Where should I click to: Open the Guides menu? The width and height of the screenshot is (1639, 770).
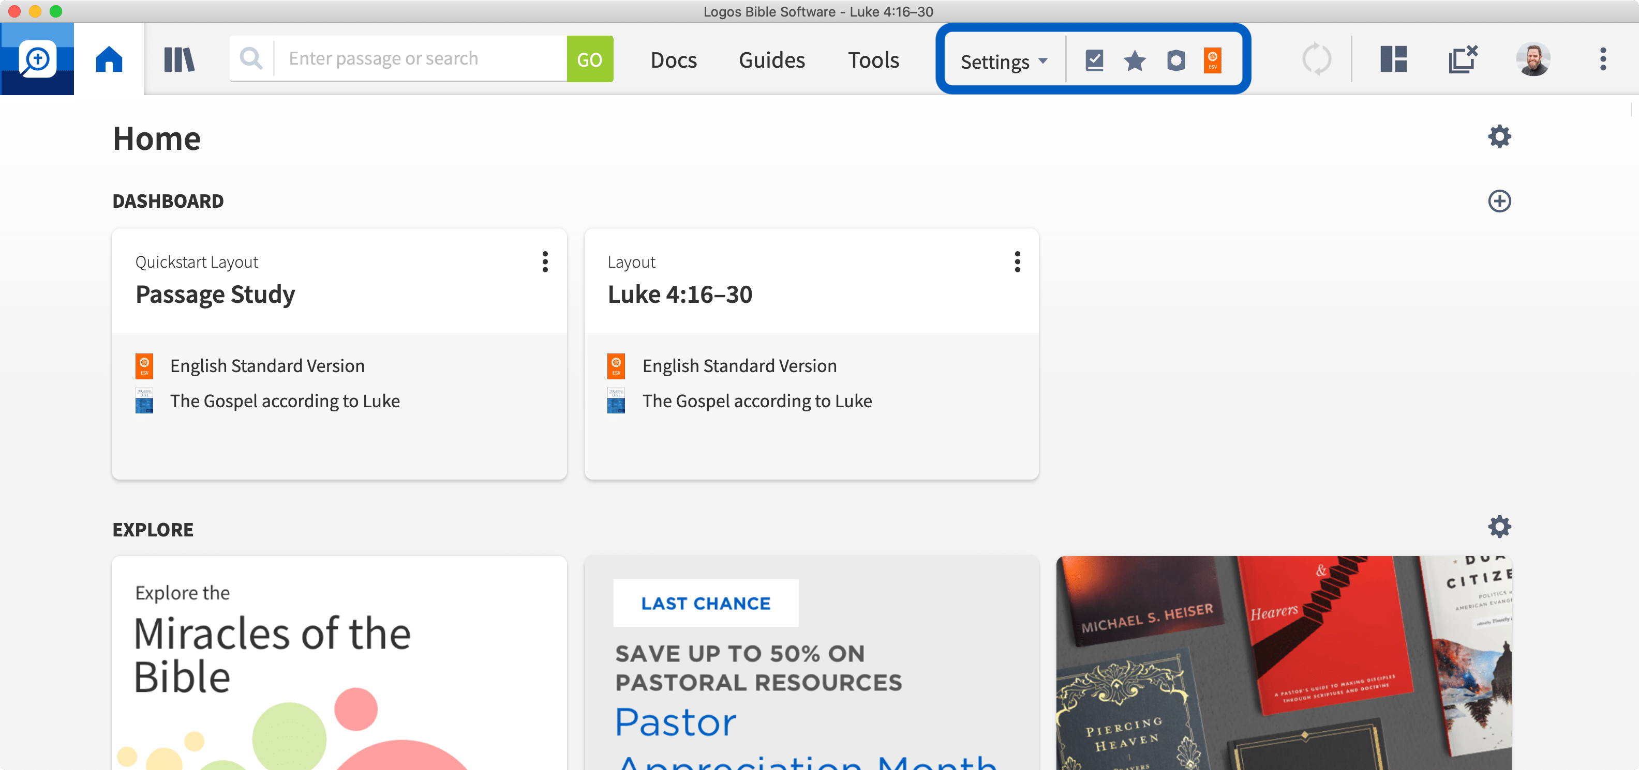coord(772,60)
